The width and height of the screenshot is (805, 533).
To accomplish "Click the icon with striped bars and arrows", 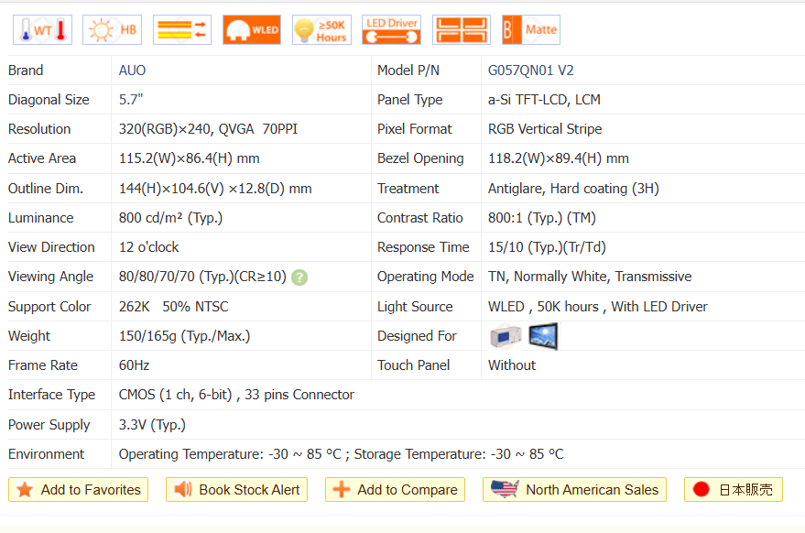I will click(x=182, y=30).
